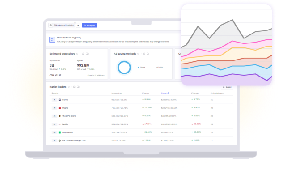Click the Brands column header
The height and width of the screenshot is (175, 283).
(x=55, y=93)
